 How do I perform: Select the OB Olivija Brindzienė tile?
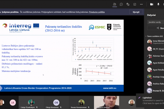coord(56,102)
